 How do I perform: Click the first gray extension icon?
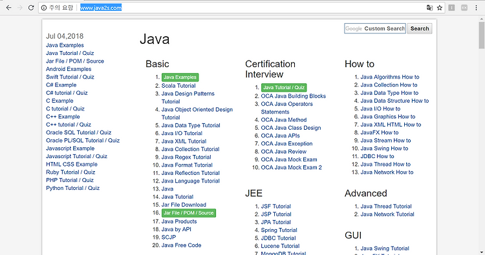[x=451, y=8]
